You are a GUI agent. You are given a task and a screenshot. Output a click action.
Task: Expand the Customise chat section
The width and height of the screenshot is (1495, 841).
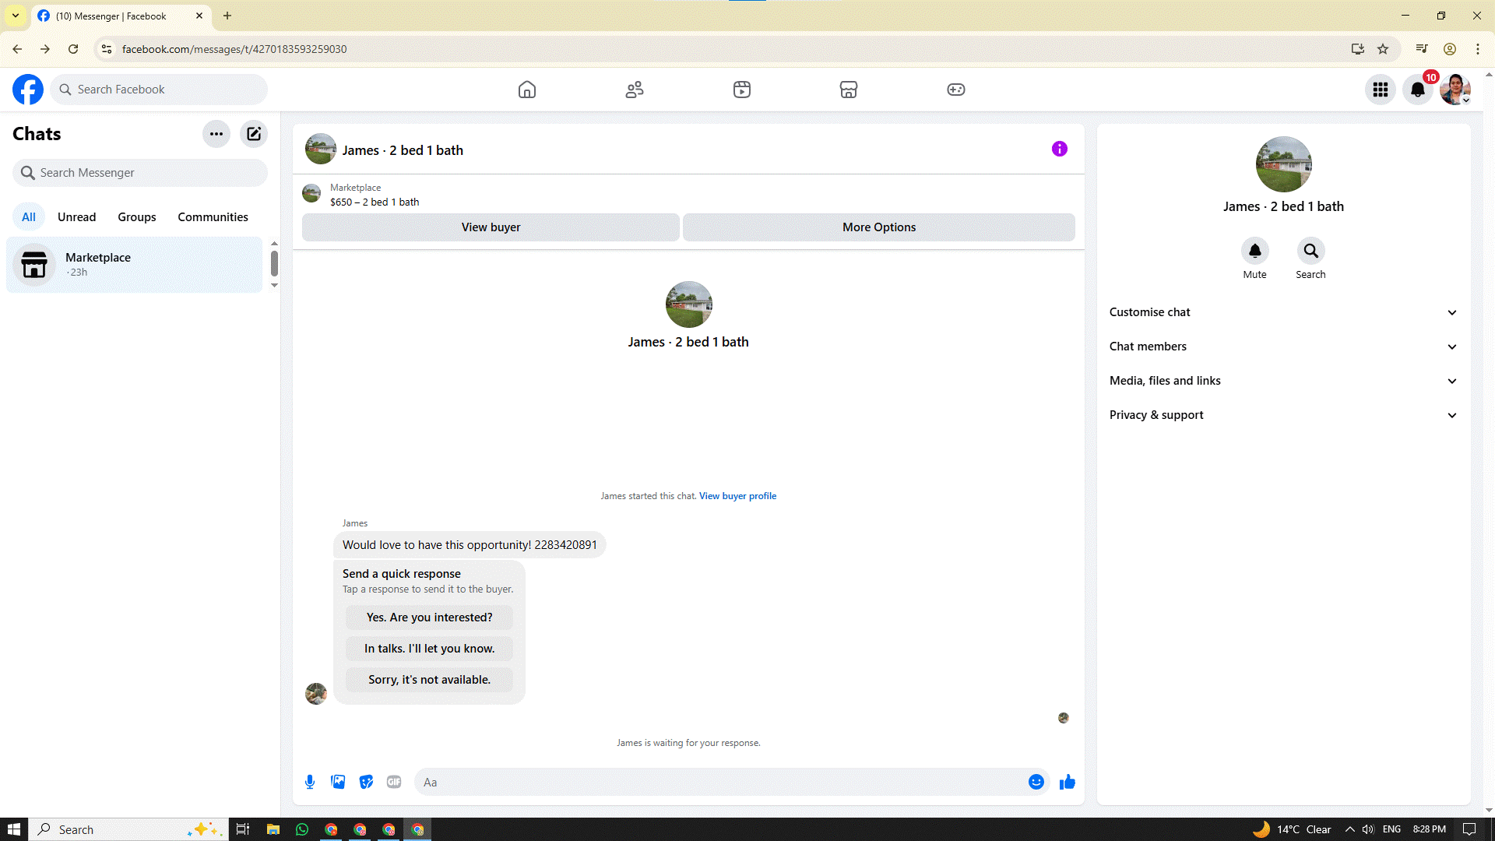click(1282, 312)
